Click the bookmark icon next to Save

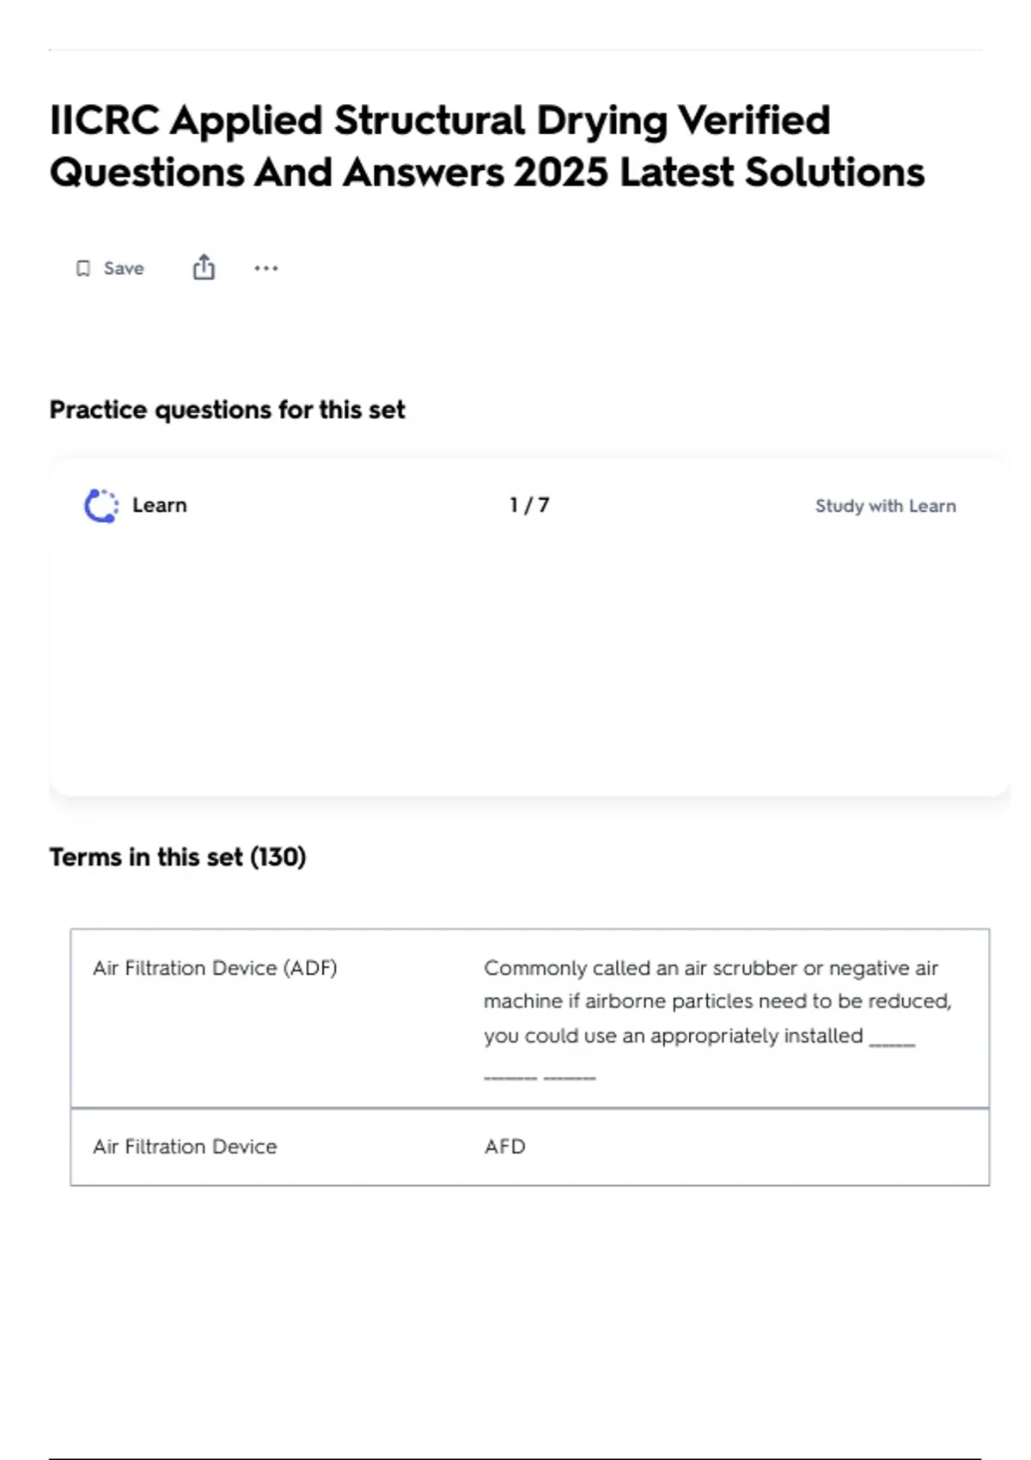point(83,269)
